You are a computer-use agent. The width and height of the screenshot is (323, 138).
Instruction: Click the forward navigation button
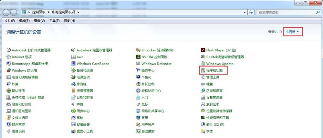pyautogui.click(x=14, y=12)
